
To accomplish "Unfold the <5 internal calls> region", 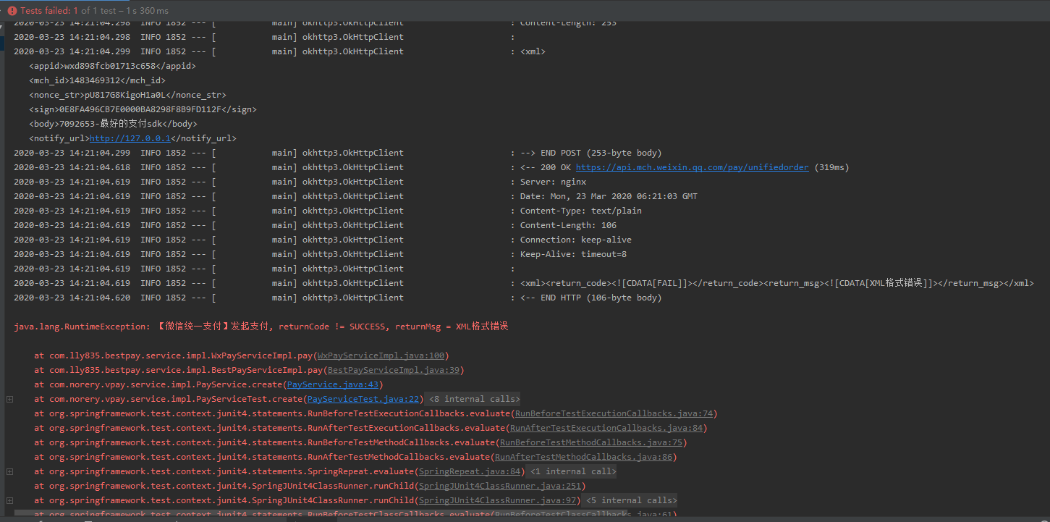I will click(x=630, y=500).
